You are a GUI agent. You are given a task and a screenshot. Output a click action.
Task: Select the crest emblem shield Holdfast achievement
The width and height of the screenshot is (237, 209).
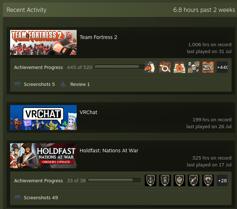tap(179, 180)
